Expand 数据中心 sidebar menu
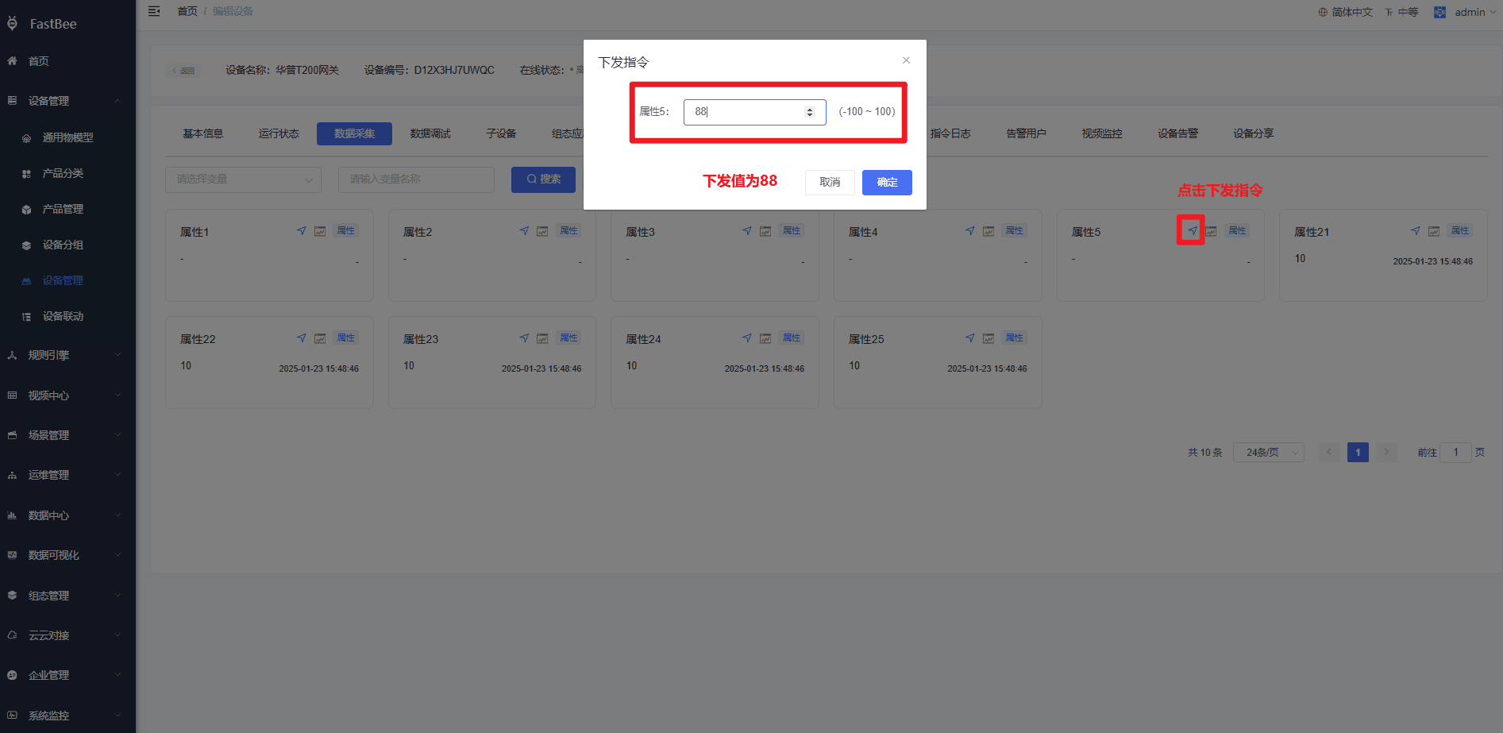1503x733 pixels. click(67, 515)
